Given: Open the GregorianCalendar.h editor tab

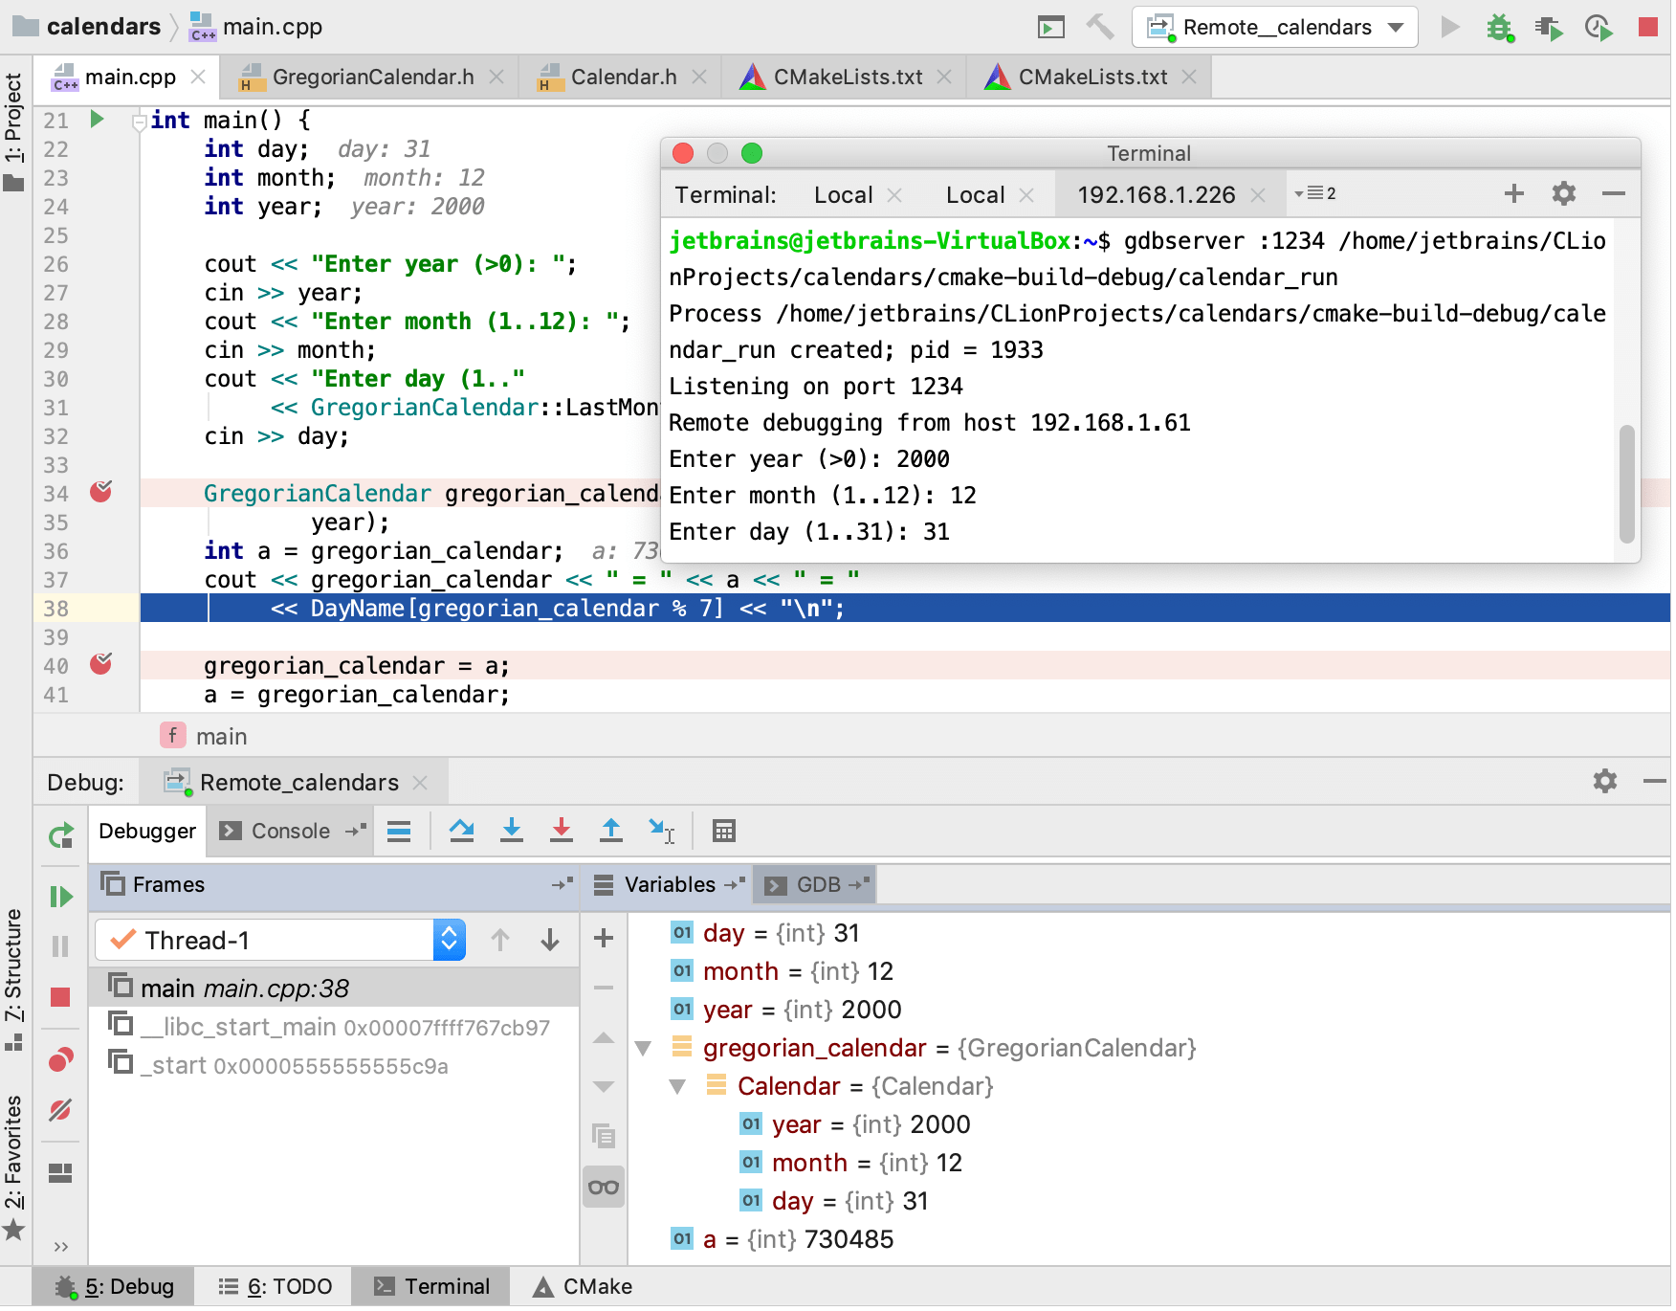Looking at the screenshot, I should click(371, 77).
